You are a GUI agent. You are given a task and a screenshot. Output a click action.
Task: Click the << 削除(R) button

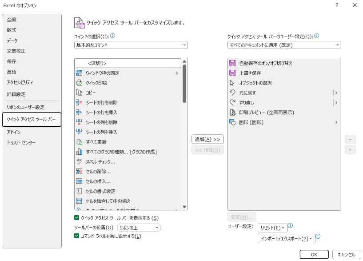[207, 150]
